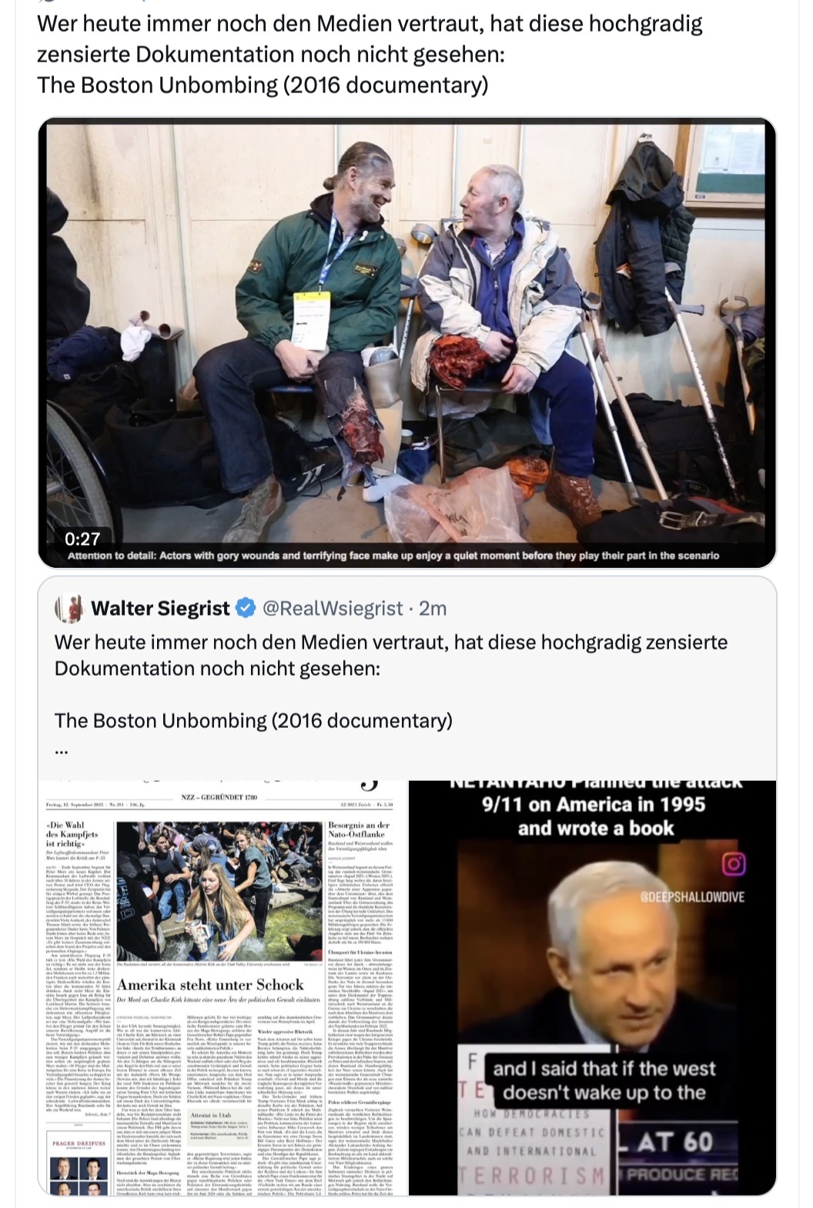
Task: Open the @RealWsiegrist handle link
Action: [333, 609]
